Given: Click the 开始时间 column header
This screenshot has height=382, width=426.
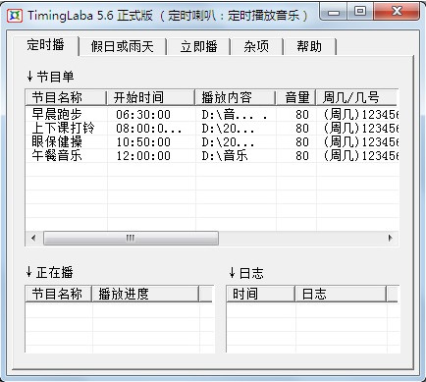Looking at the screenshot, I should pyautogui.click(x=150, y=97).
